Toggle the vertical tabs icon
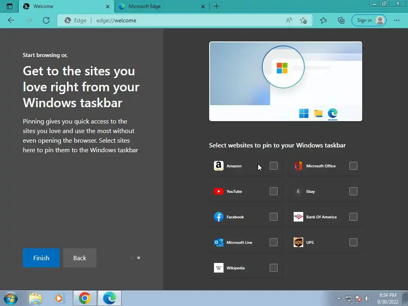Screen dimensions: 408x306 [10, 6]
